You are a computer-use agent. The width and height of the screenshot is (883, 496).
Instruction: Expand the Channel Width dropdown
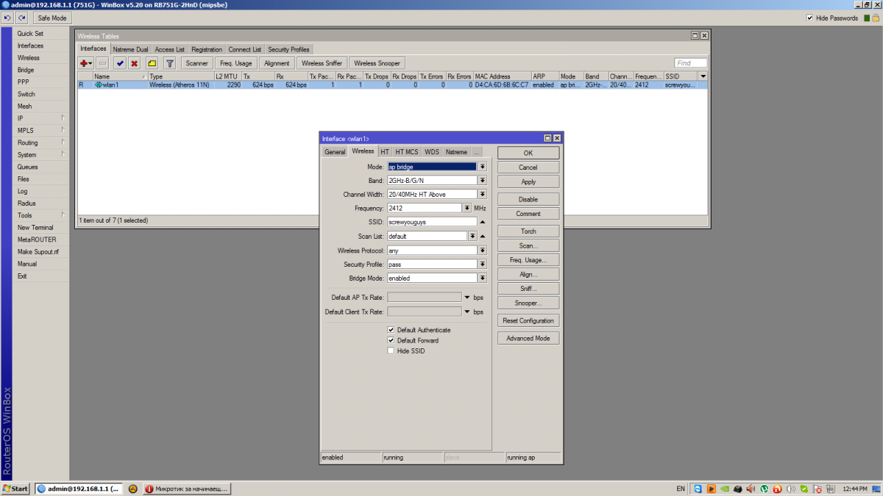click(x=482, y=195)
